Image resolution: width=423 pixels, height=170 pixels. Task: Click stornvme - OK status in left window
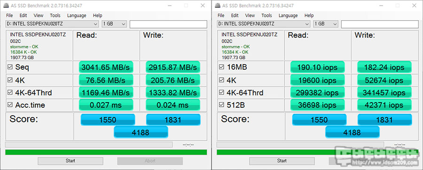[x=24, y=46]
